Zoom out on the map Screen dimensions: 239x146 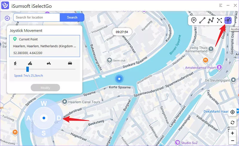pyautogui.click(x=232, y=141)
